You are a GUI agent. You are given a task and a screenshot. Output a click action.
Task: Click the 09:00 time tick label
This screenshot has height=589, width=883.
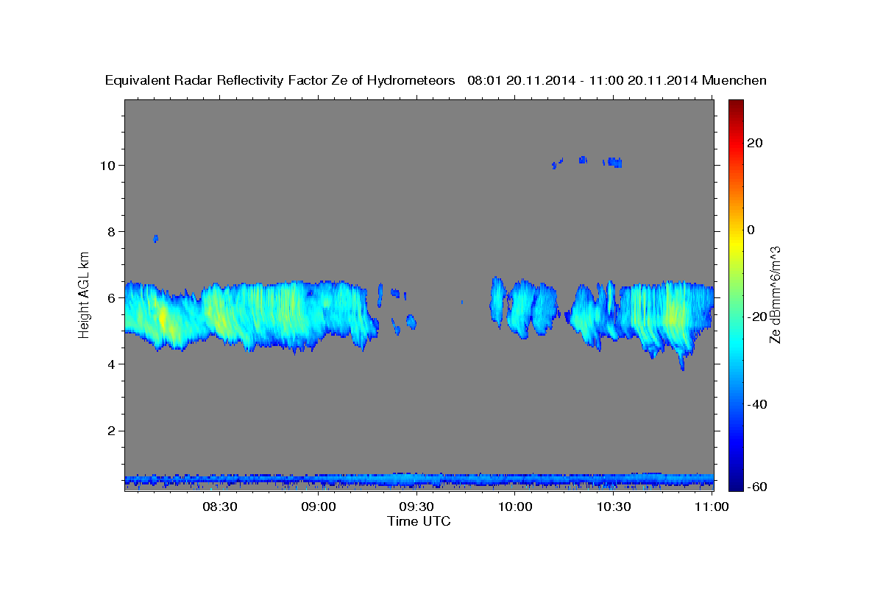click(x=319, y=507)
